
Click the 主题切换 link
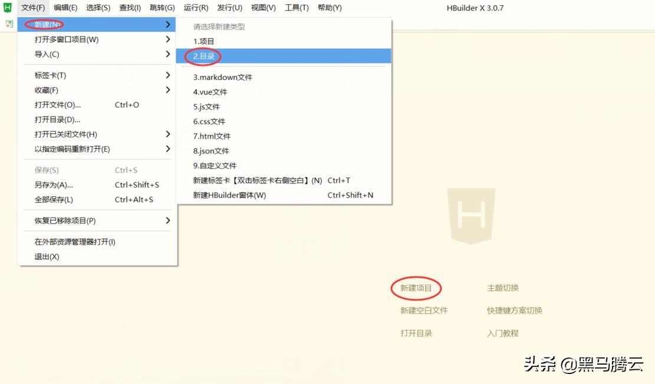[503, 288]
